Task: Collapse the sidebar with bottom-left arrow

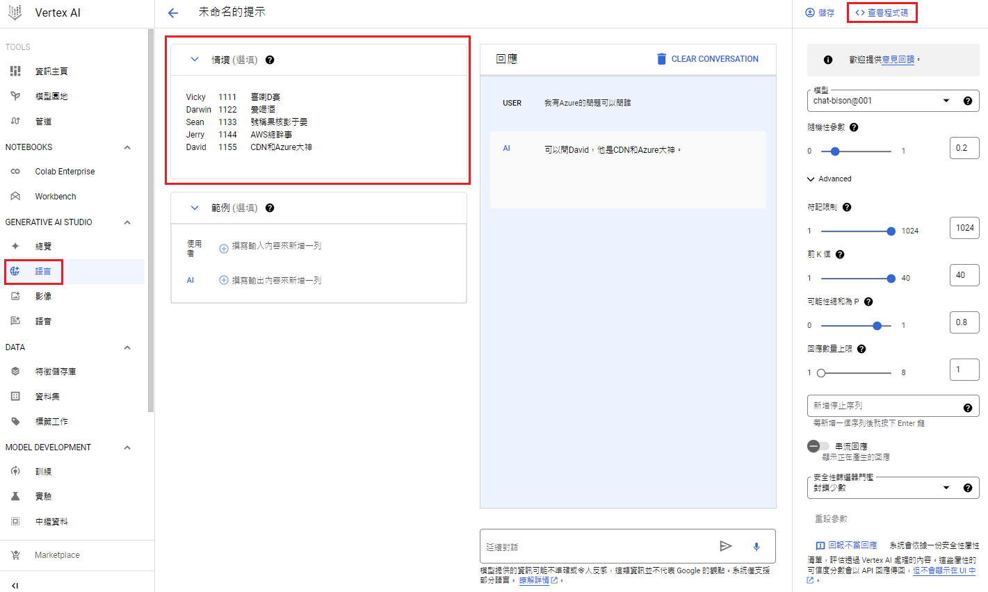Action: [15, 585]
